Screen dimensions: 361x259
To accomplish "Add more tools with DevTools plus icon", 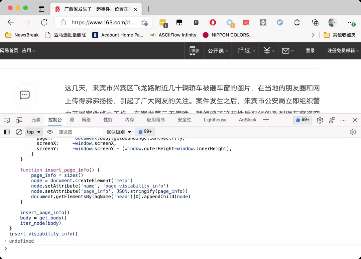I will pos(266,120).
